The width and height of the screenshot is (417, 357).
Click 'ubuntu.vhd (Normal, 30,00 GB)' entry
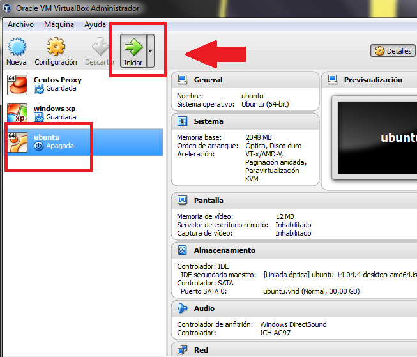click(311, 292)
